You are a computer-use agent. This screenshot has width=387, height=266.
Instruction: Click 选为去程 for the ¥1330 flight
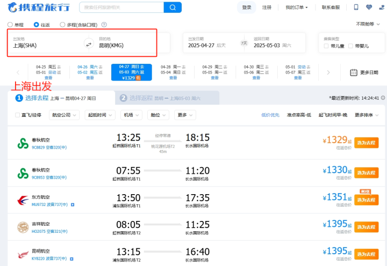click(x=366, y=173)
